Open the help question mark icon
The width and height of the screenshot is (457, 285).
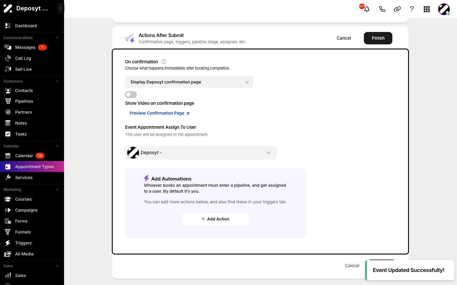[412, 9]
